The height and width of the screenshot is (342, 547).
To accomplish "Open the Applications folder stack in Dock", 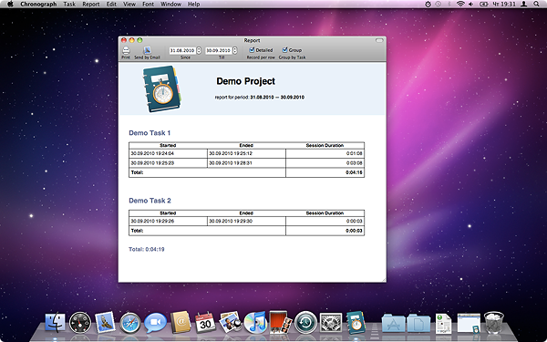I will 394,323.
